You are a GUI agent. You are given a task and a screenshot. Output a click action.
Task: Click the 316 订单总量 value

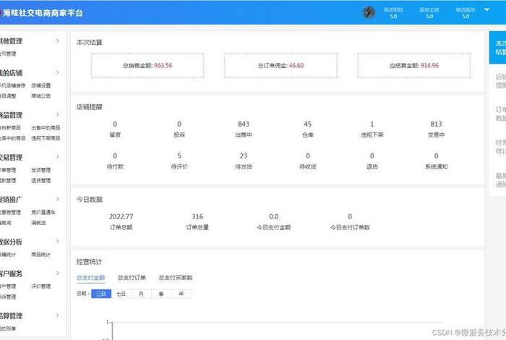click(197, 216)
